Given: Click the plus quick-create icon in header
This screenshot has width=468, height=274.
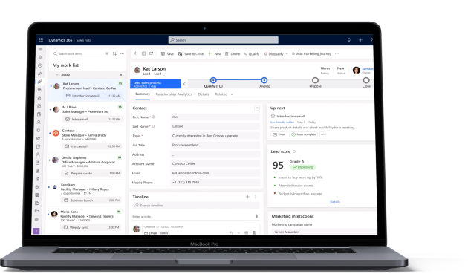Looking at the screenshot, I should pyautogui.click(x=360, y=39).
